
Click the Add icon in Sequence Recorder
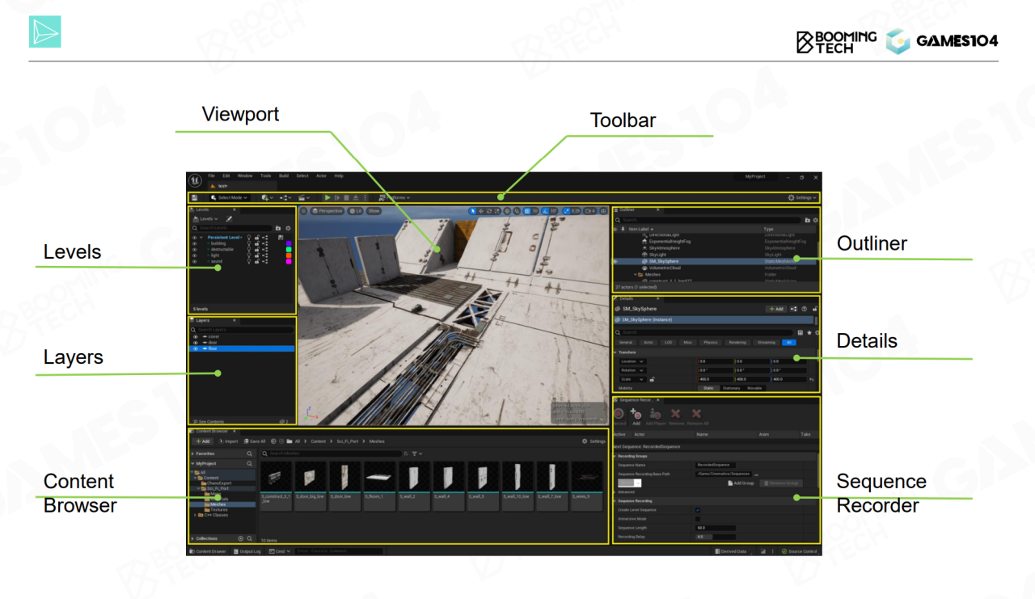(x=636, y=414)
